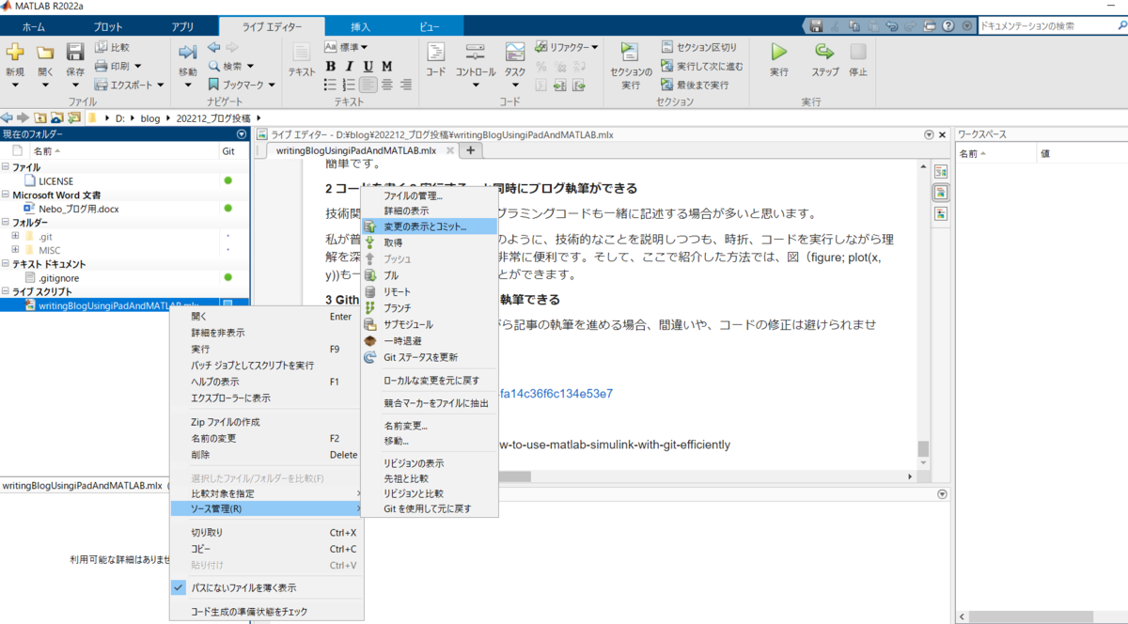This screenshot has width=1128, height=624.
Task: Switch to the ビュー tab
Action: [429, 27]
